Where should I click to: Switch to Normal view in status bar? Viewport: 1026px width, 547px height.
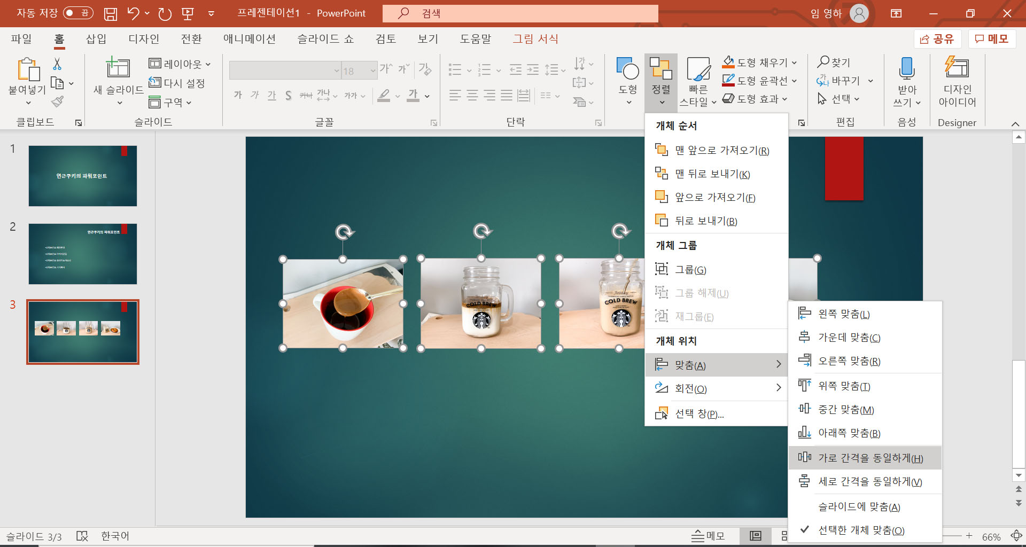click(756, 536)
